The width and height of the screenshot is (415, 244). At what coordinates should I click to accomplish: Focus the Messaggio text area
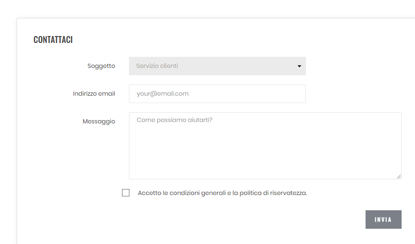(x=265, y=146)
